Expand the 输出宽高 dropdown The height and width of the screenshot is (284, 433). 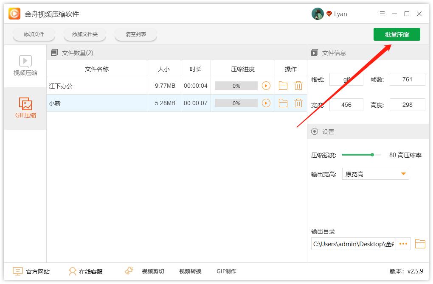(x=375, y=174)
